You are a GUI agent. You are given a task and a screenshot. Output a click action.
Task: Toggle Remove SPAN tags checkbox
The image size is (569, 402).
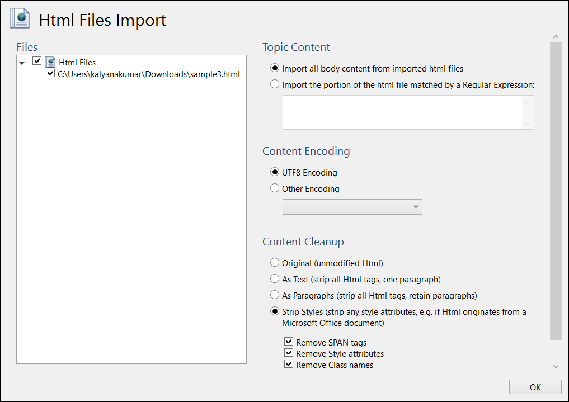(289, 342)
